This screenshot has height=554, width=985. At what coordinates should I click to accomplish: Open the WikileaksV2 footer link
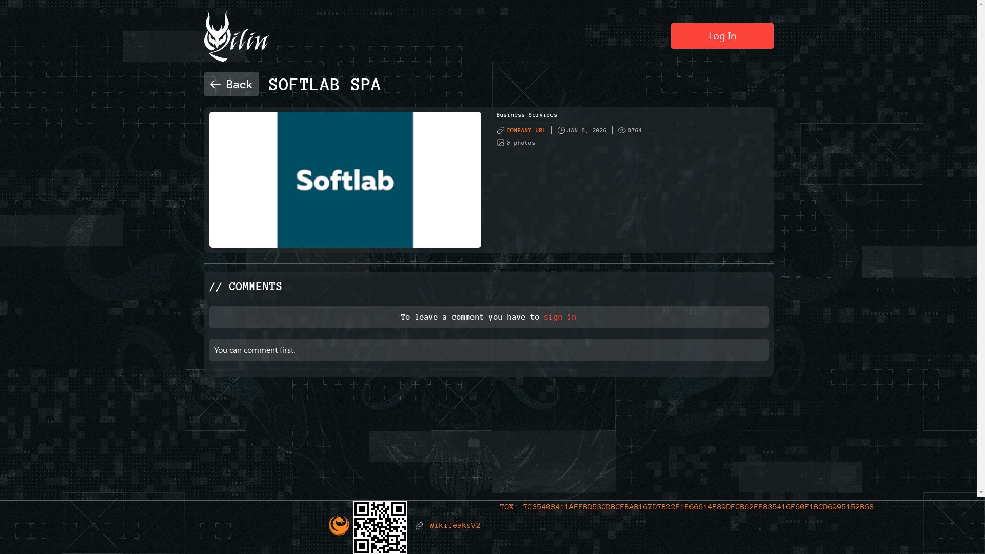pos(455,526)
